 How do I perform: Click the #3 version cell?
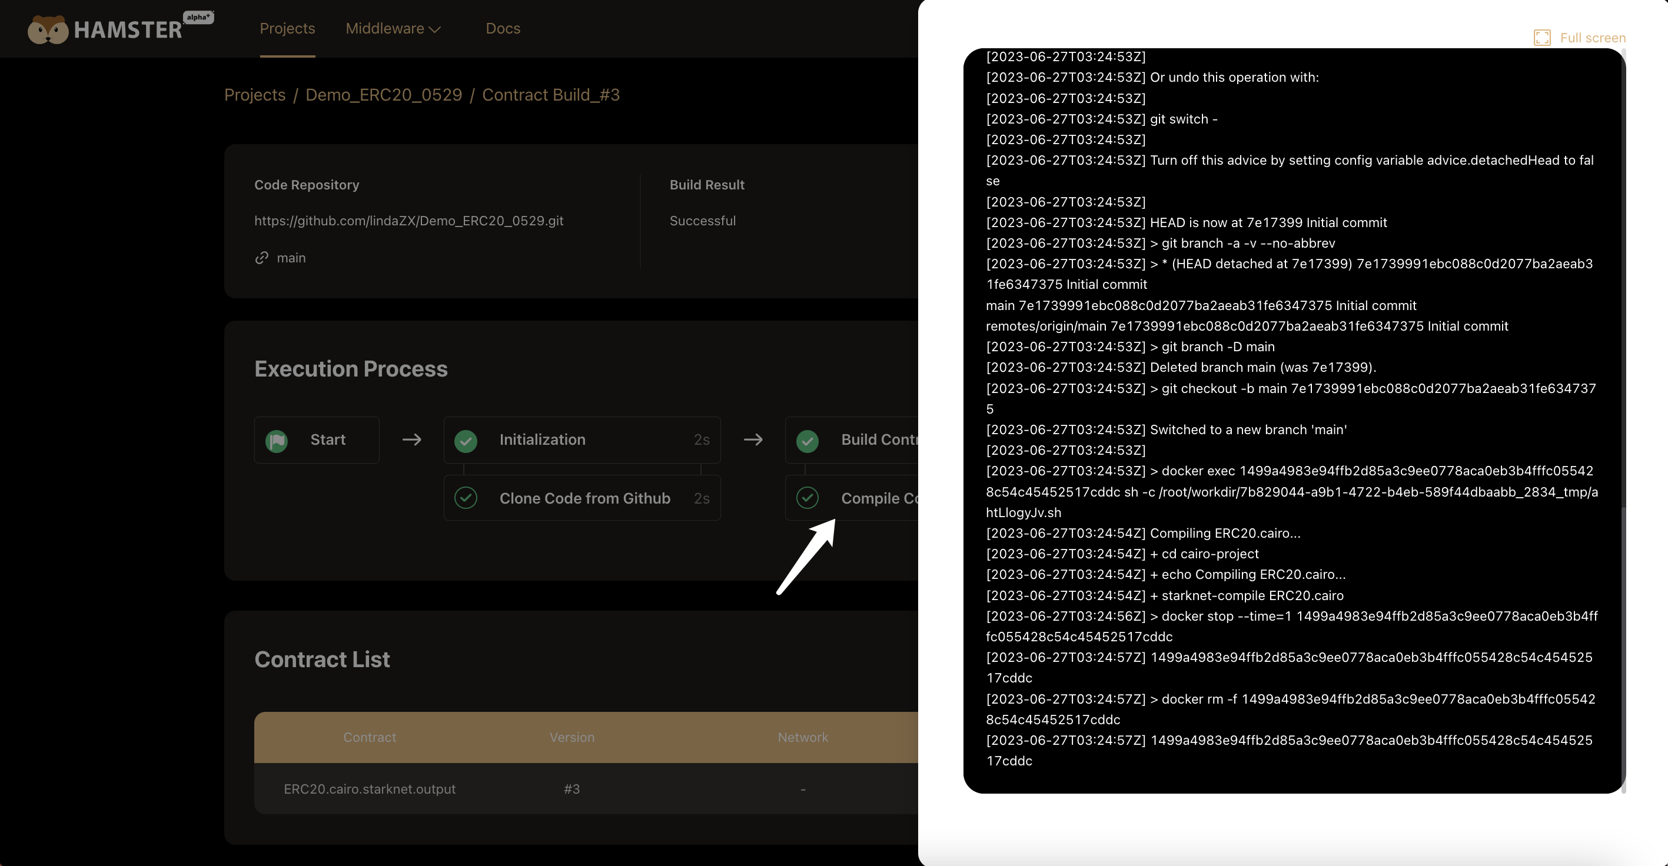(571, 789)
